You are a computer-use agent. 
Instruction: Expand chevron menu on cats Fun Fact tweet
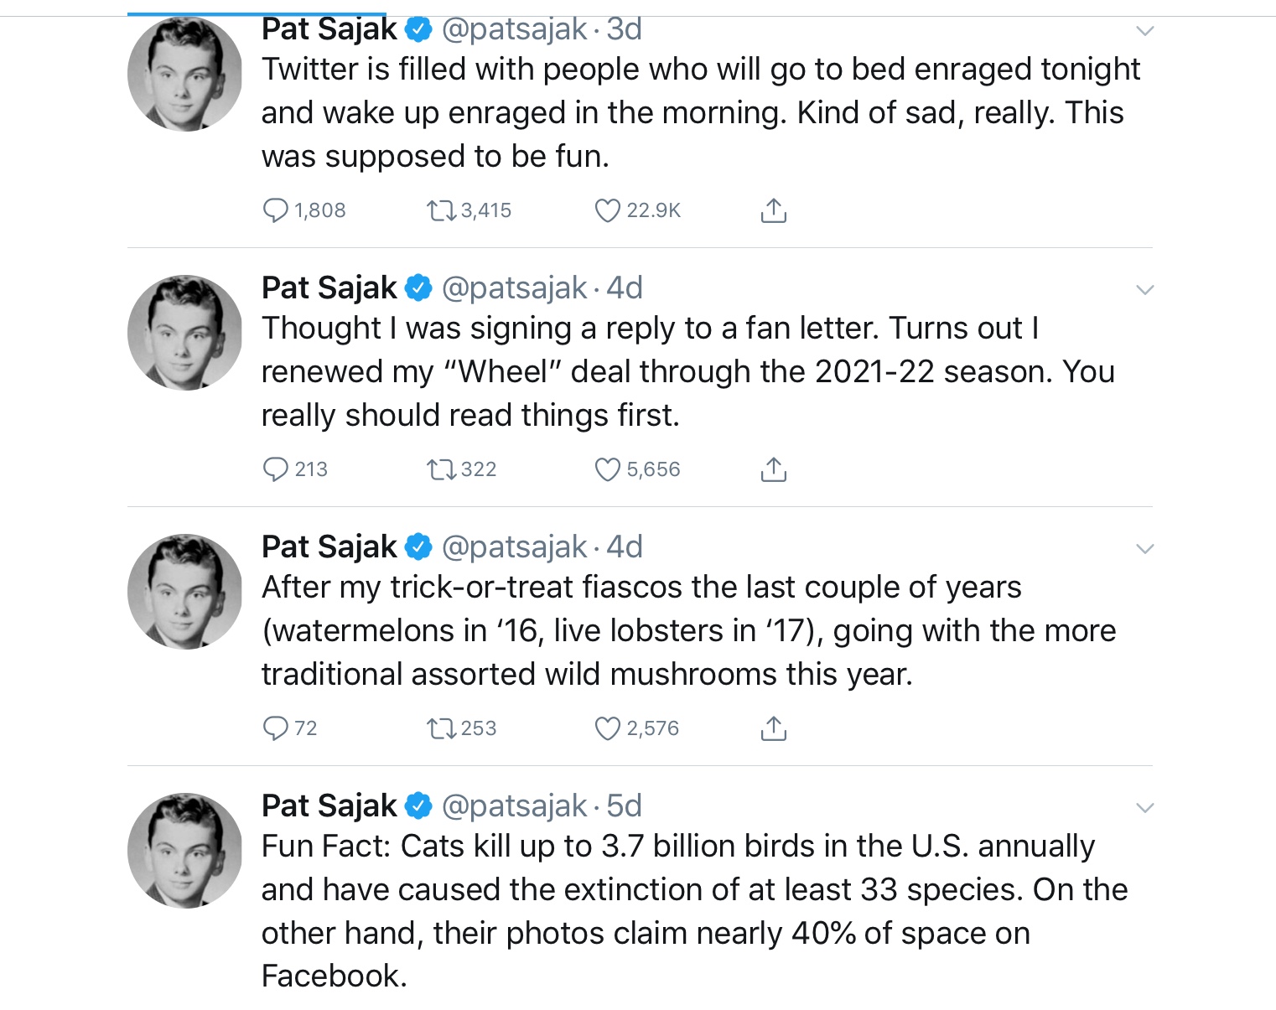click(x=1144, y=808)
